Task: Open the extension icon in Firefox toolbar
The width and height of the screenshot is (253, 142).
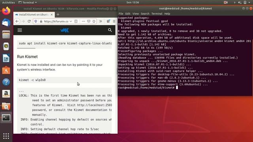Action: tap(108, 21)
